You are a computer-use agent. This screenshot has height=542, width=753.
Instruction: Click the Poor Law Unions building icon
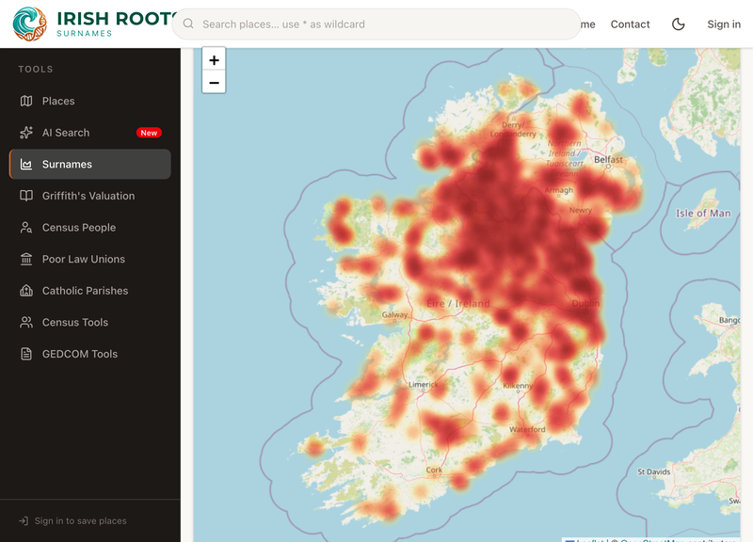pyautogui.click(x=26, y=260)
